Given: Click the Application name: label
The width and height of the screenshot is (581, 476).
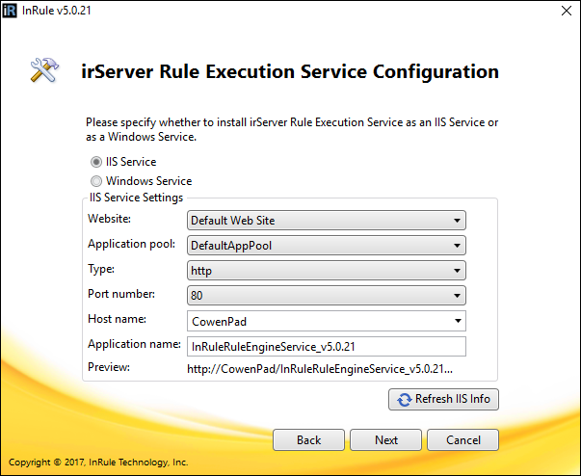Looking at the screenshot, I should tap(134, 344).
